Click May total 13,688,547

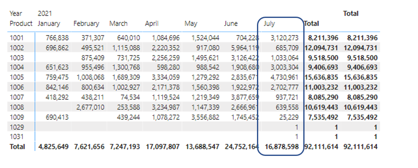coord(202,147)
